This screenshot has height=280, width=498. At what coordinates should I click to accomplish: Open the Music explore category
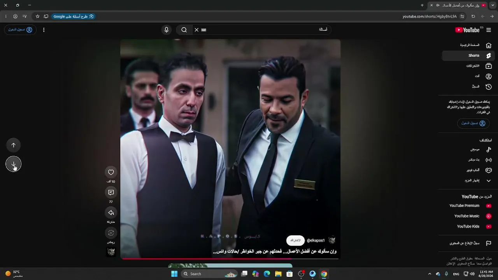coord(468,149)
